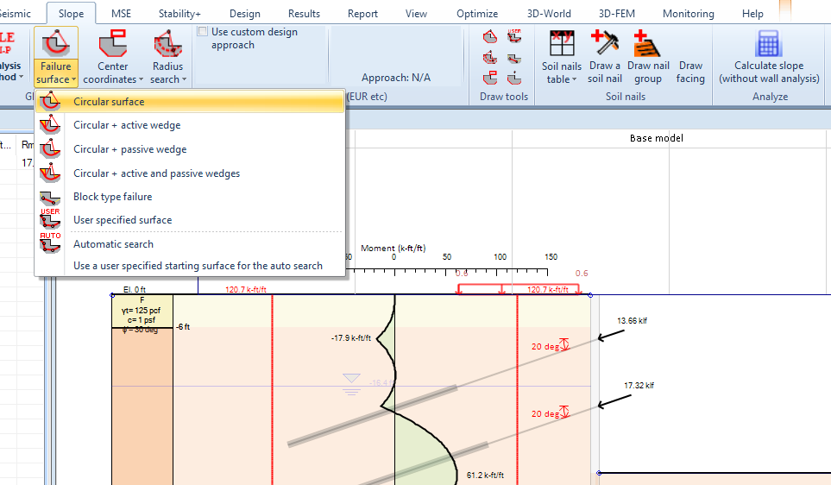Select the user surface draw tool icon
This screenshot has width=831, height=485.
click(514, 36)
